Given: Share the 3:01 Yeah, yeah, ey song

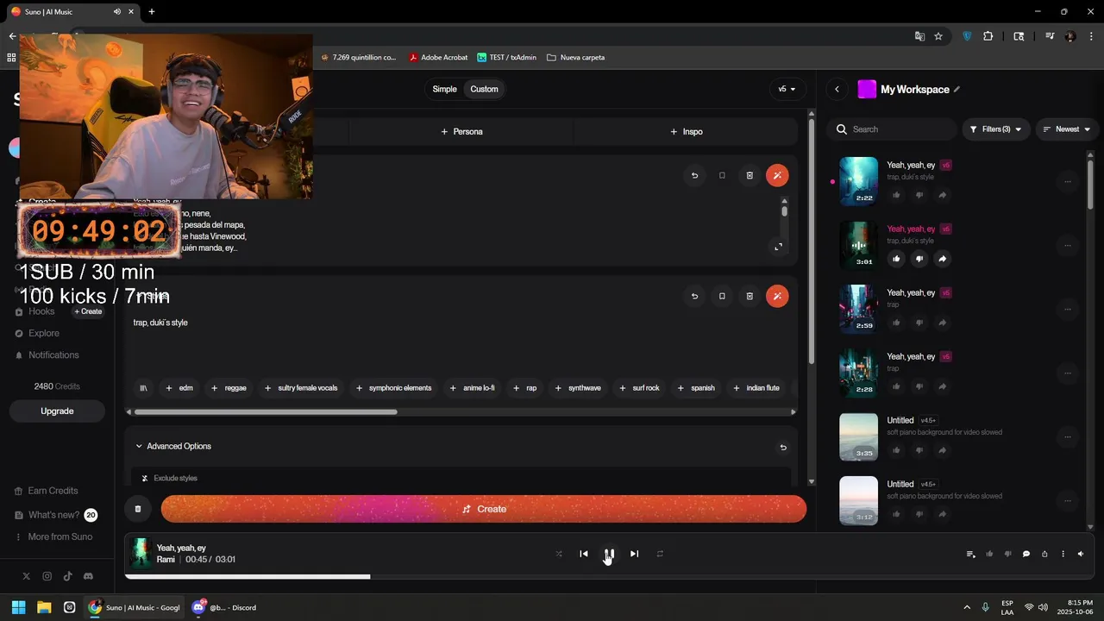Looking at the screenshot, I should point(943,259).
